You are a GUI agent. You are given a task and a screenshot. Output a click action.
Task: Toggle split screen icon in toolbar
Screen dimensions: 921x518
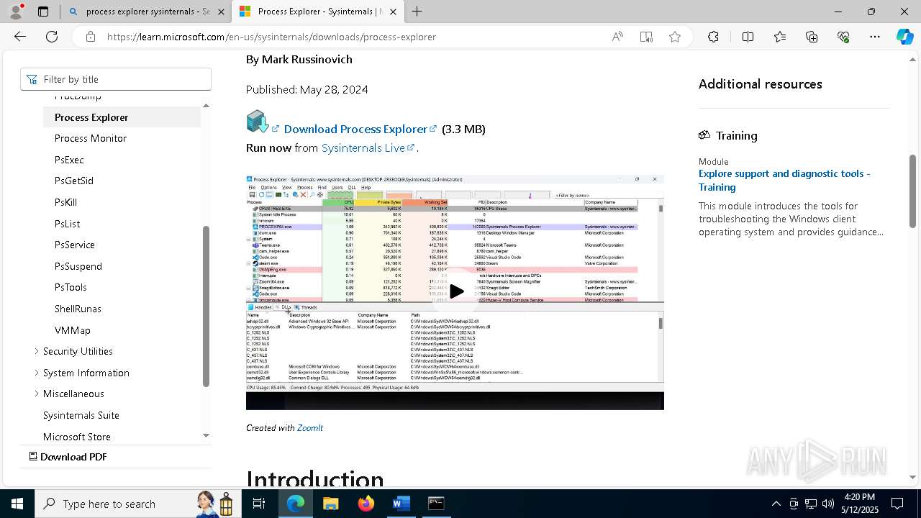(x=748, y=37)
